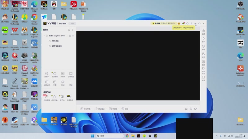
Task: Click 发现新版本 upgrade tooltip
Action: click(183, 28)
